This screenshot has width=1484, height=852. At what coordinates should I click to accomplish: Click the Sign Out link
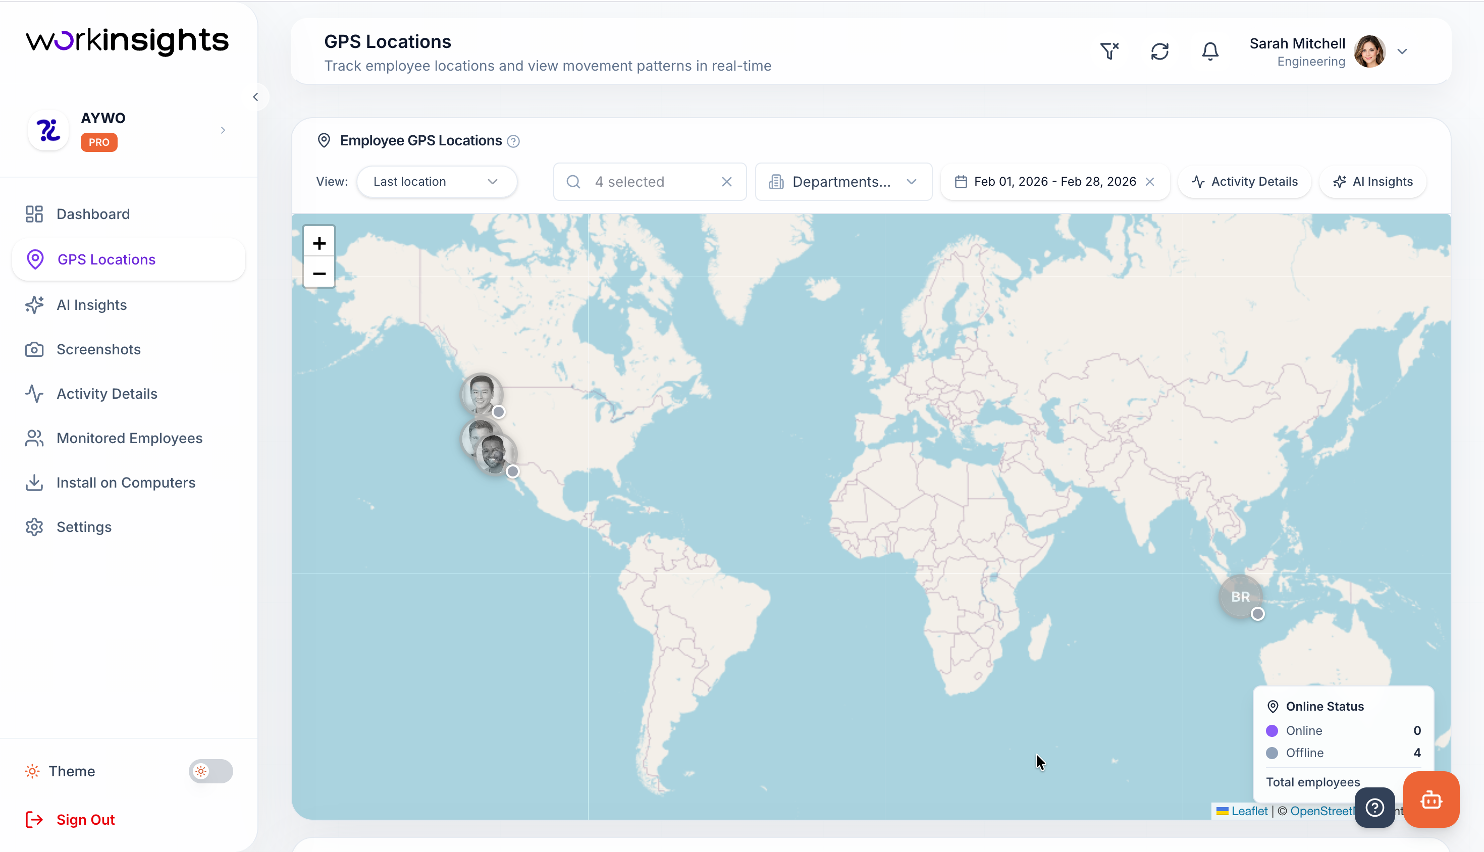[x=70, y=820]
